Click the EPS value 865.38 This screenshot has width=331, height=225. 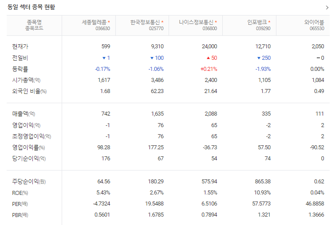[263, 182]
